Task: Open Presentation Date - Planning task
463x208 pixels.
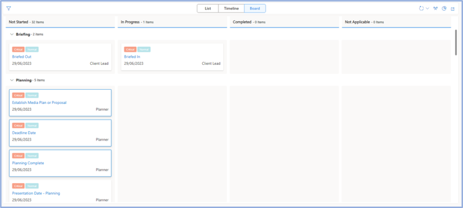Action: [x=36, y=193]
